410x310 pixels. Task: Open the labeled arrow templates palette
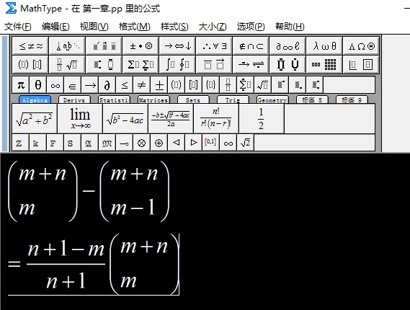tap(251, 64)
